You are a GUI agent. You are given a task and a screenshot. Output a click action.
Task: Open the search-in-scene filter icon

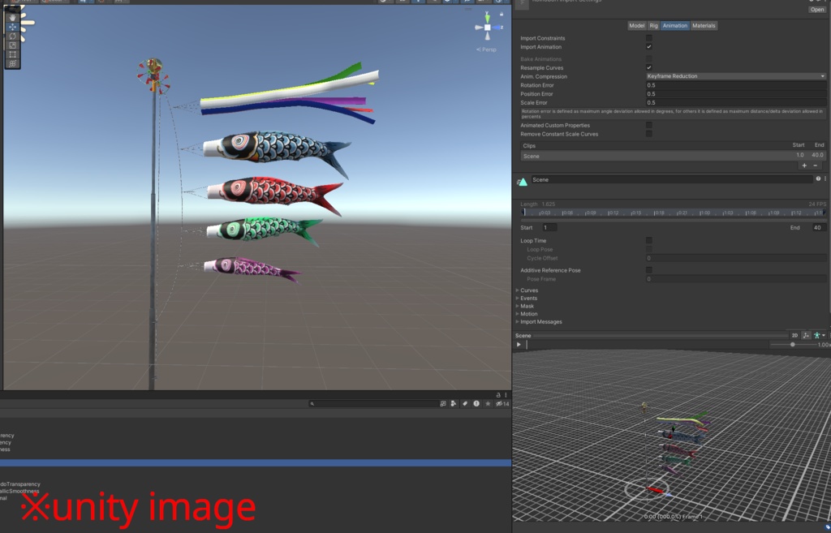(443, 404)
